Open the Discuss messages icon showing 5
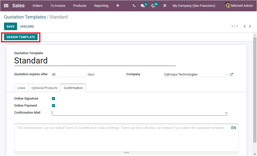This screenshot has width=257, height=156. (143, 6)
